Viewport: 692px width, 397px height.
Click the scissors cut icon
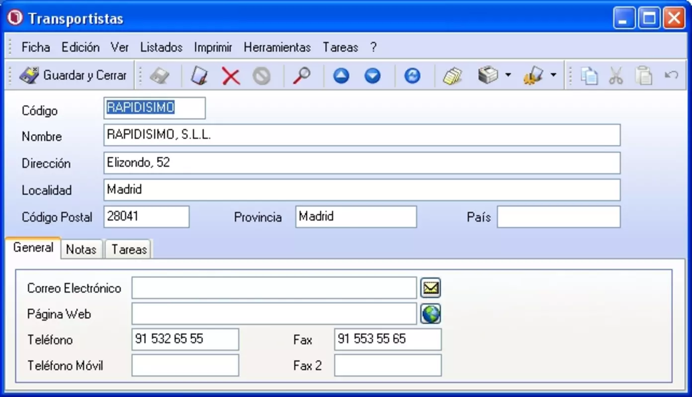tap(616, 76)
